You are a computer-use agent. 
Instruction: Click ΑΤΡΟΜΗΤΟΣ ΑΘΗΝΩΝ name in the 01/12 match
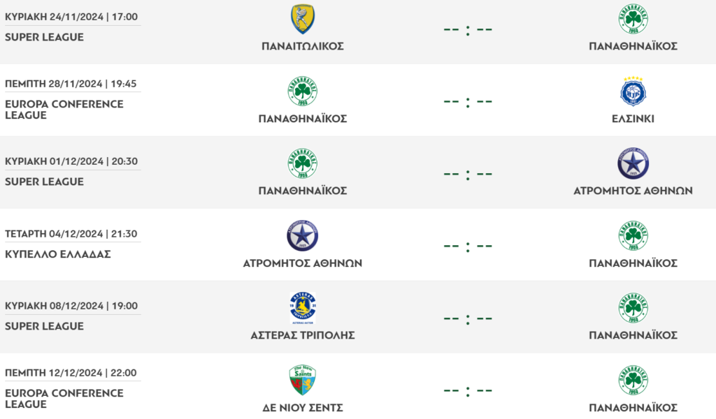633,191
